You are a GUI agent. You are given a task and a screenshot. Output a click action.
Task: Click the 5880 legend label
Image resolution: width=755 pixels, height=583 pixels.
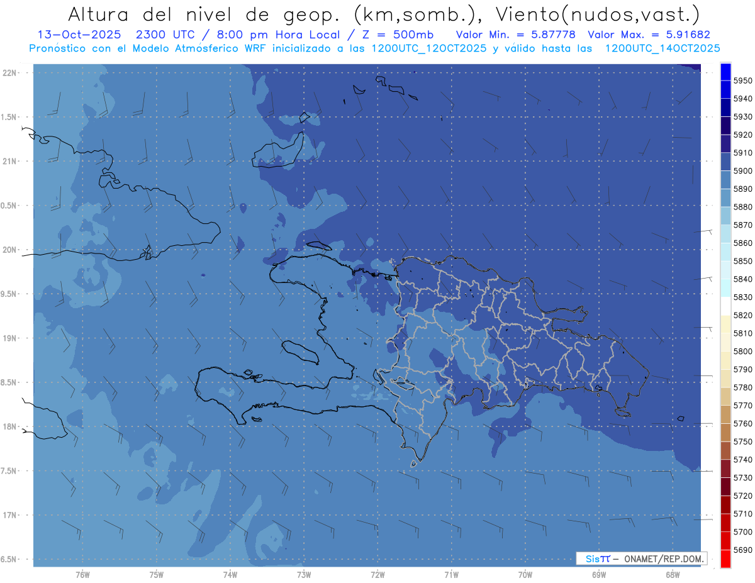742,207
